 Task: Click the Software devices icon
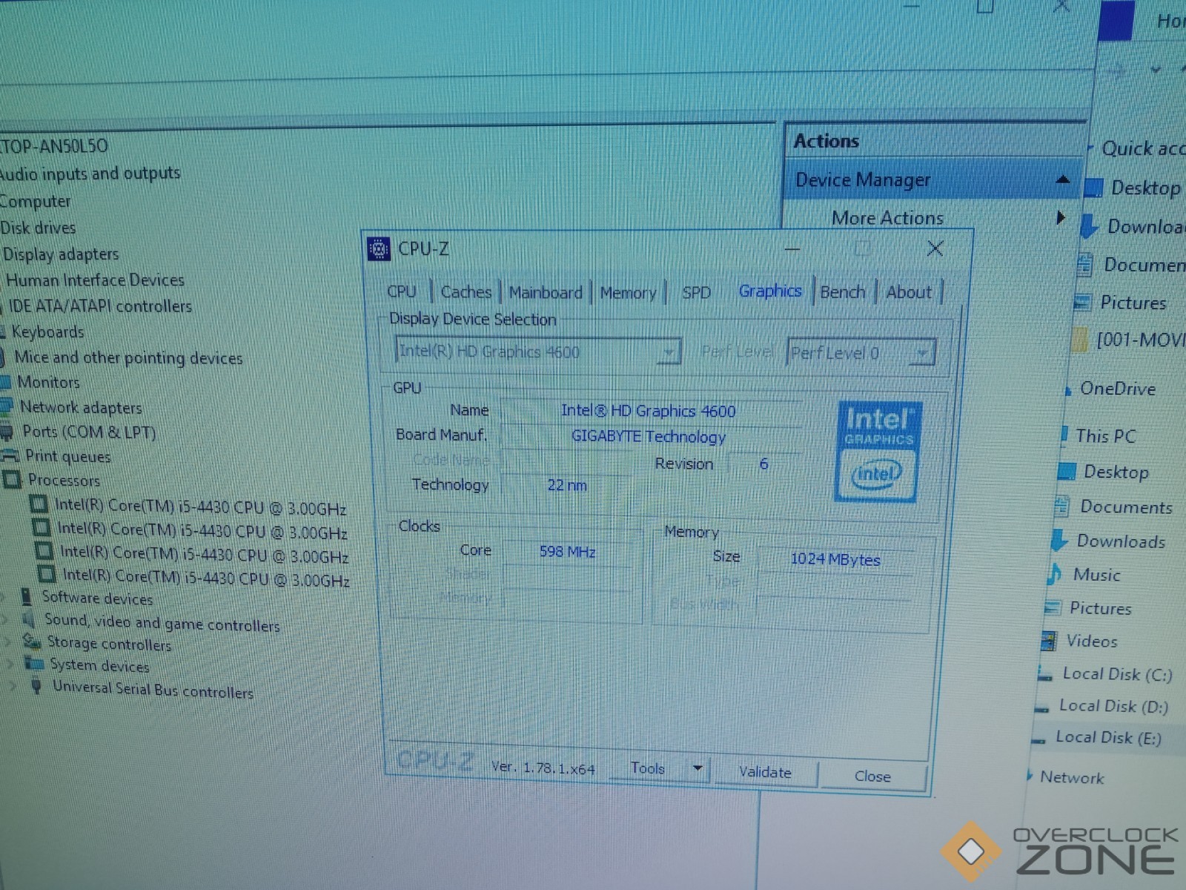(x=27, y=596)
